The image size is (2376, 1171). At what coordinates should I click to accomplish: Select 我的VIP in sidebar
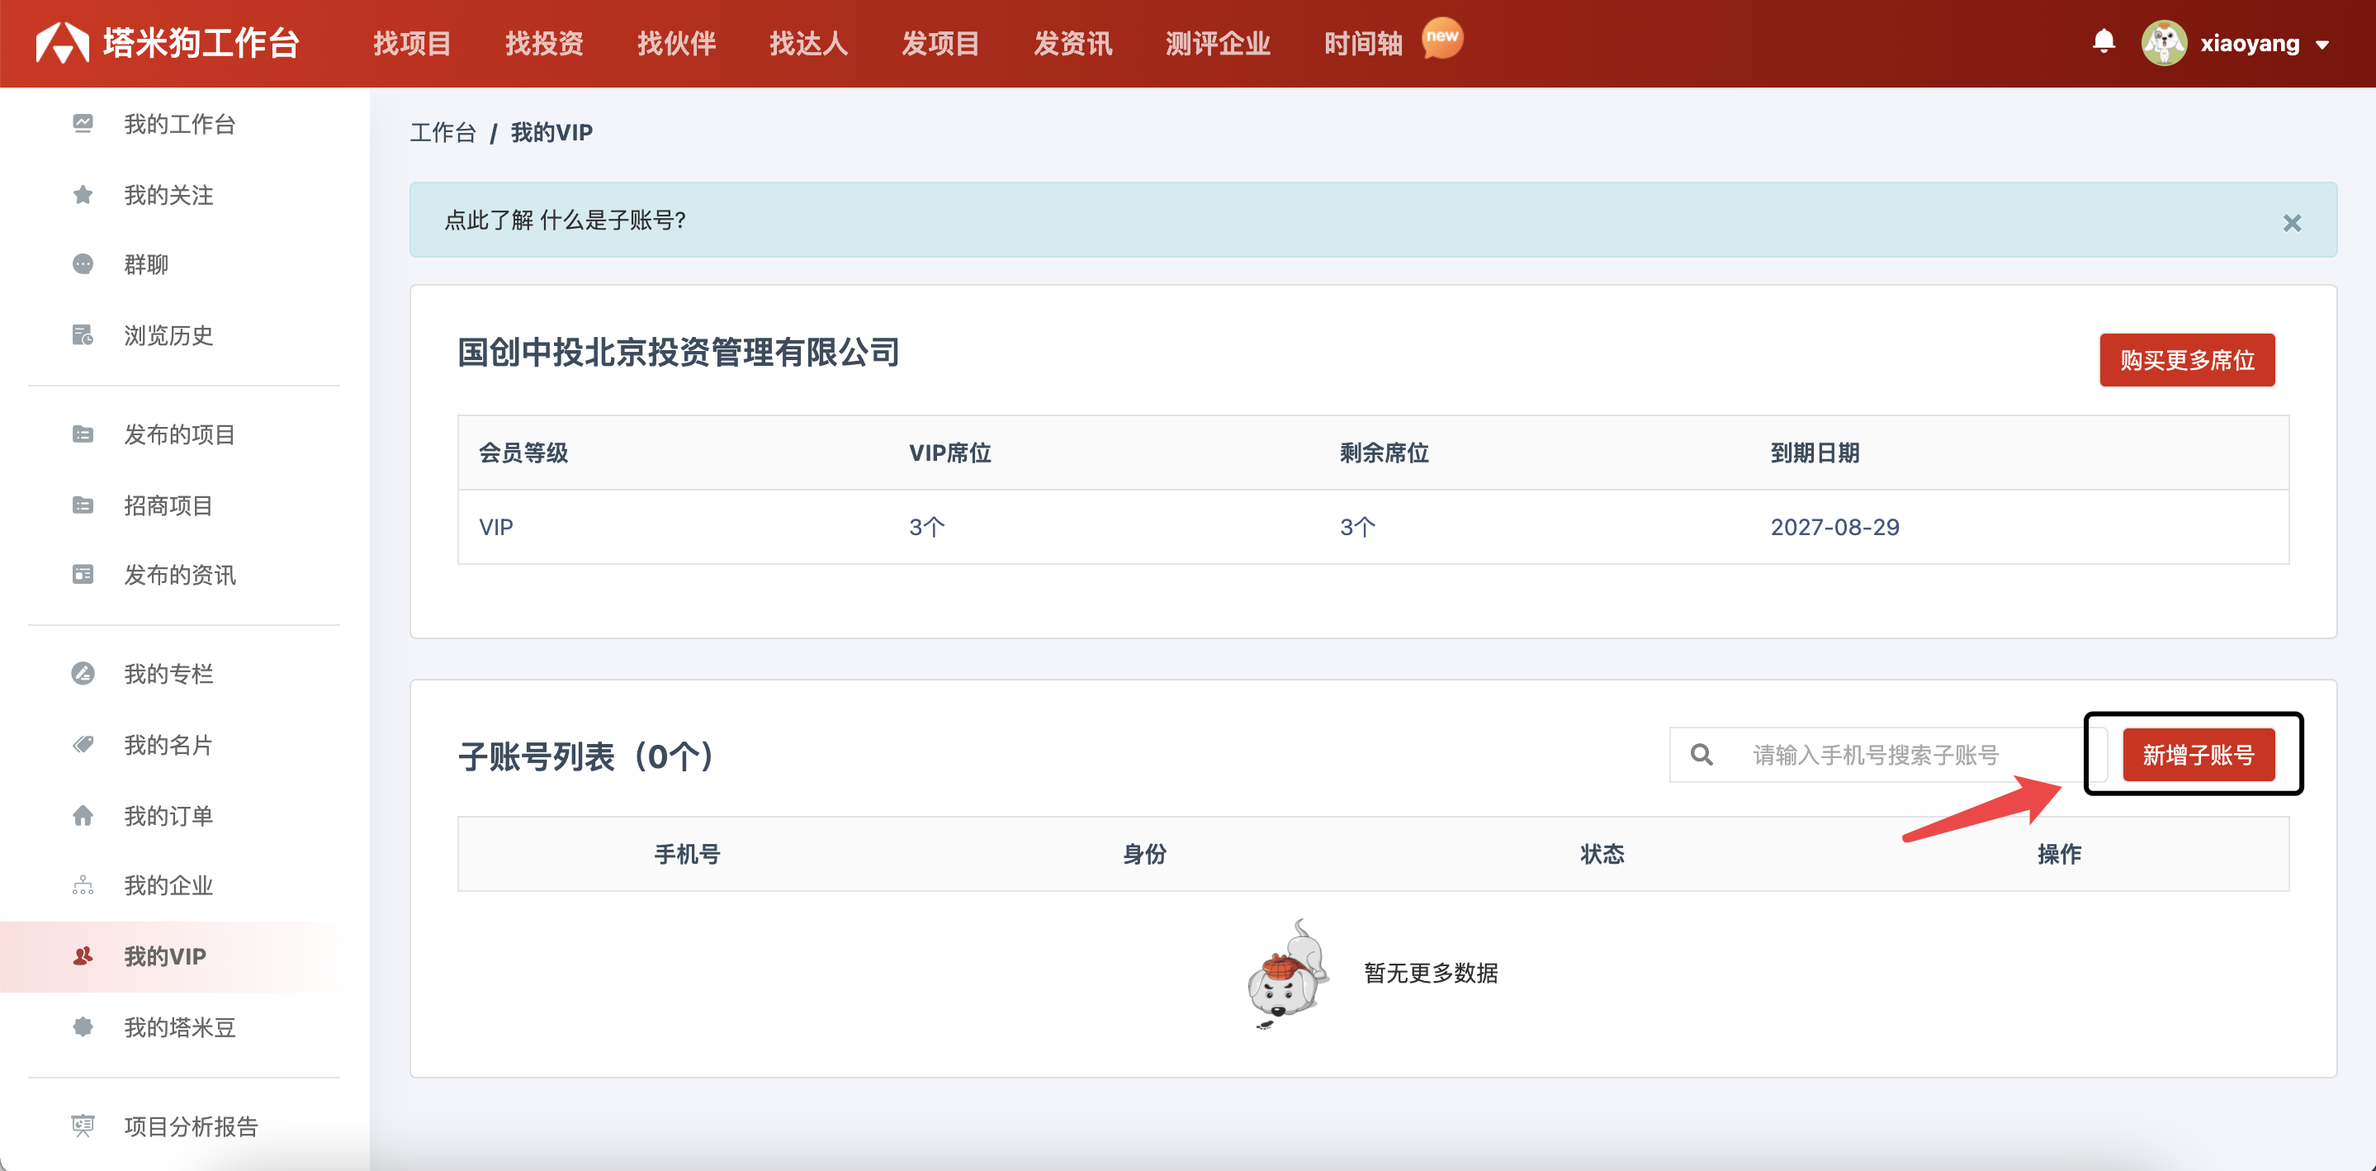click(x=165, y=956)
